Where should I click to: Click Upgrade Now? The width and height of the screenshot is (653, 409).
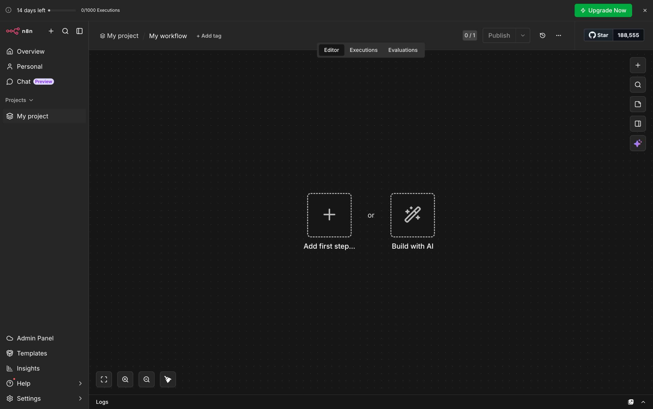coord(604,10)
